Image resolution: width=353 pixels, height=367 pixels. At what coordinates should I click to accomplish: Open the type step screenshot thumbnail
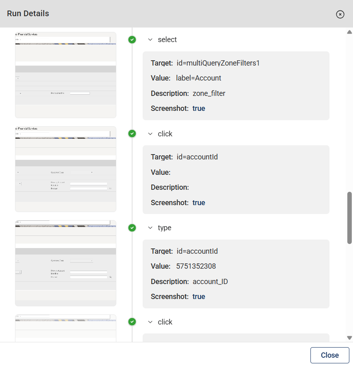(x=66, y=263)
